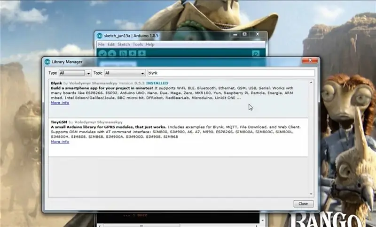
Task: Open More info link for TinyGSM library
Action: click(60, 142)
